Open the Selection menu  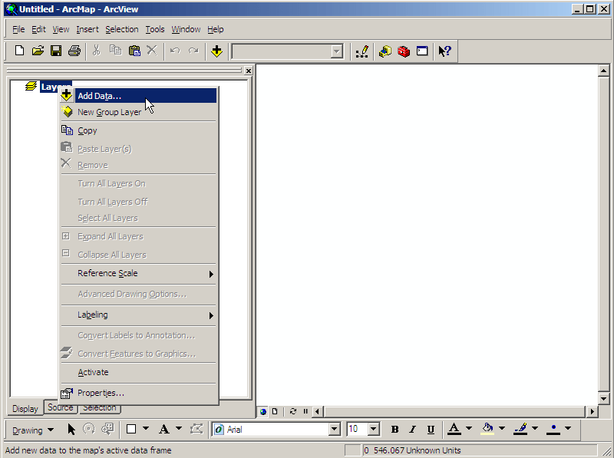coord(122,29)
